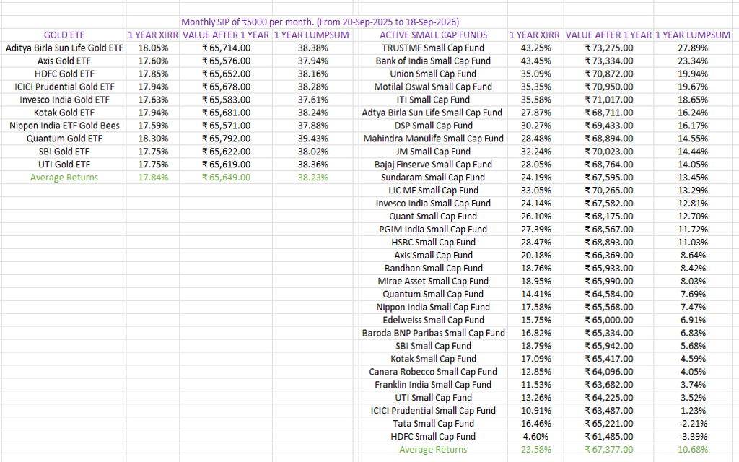The image size is (739, 462).
Task: Click ICICI Prudential Gold ETF cell
Action: coord(64,87)
